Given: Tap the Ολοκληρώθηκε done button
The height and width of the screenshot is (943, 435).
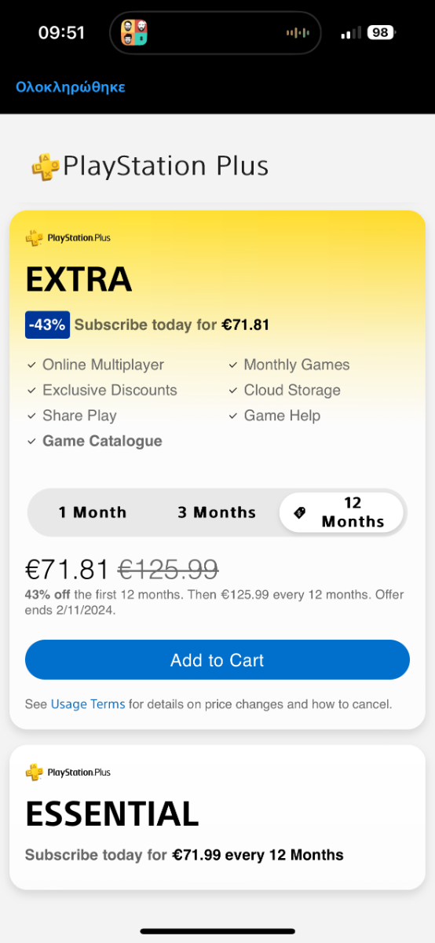Looking at the screenshot, I should [x=71, y=86].
